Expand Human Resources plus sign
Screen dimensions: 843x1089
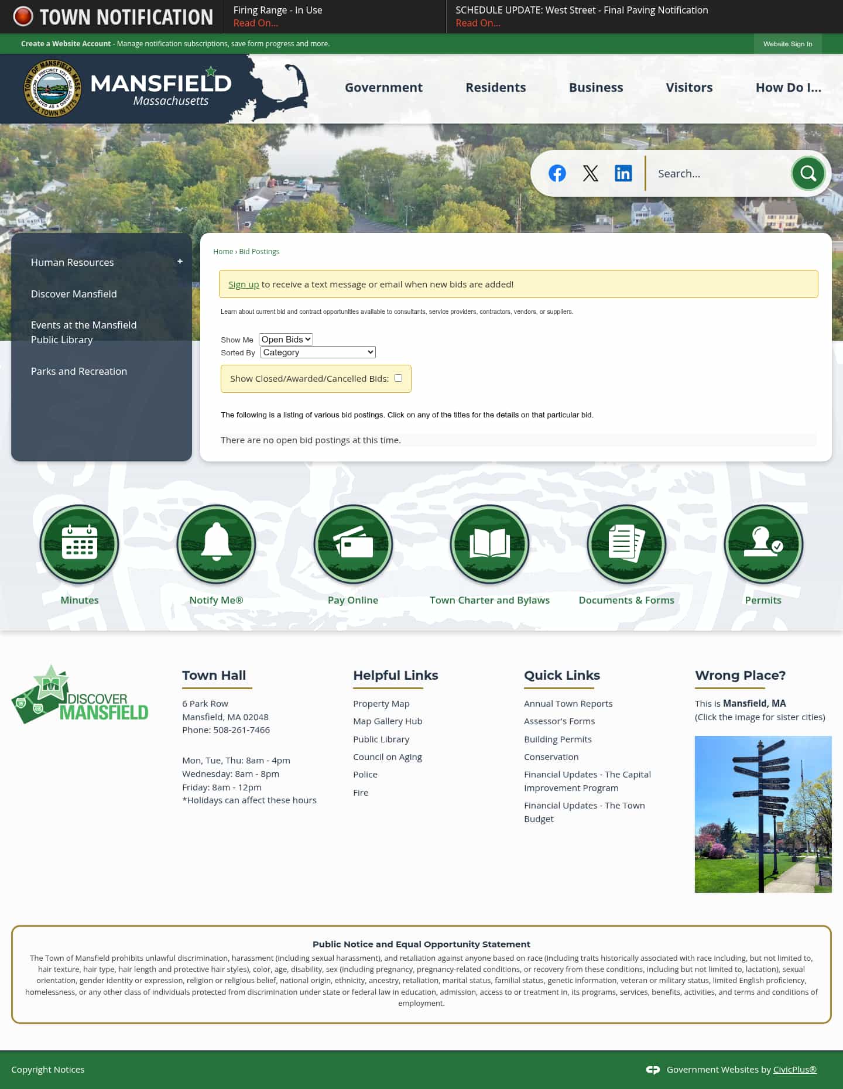pyautogui.click(x=180, y=262)
